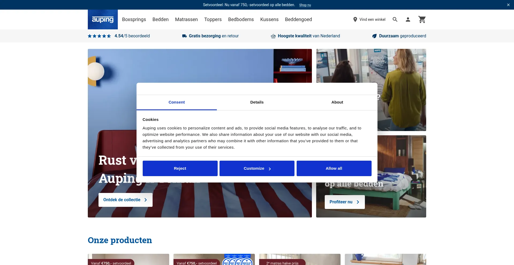514x265 pixels.
Task: Open the Kussens menu
Action: 269,19
